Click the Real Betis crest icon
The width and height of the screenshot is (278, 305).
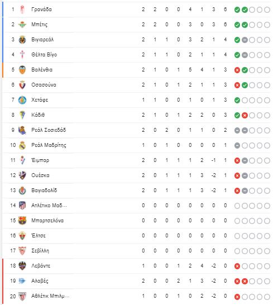[x=22, y=25]
